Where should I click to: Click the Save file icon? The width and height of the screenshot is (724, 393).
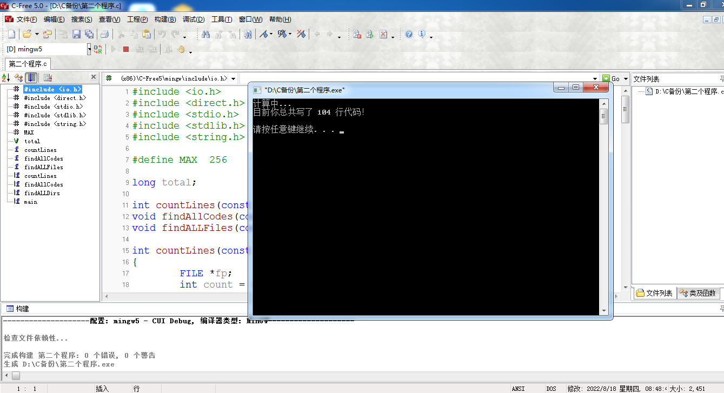tap(76, 34)
